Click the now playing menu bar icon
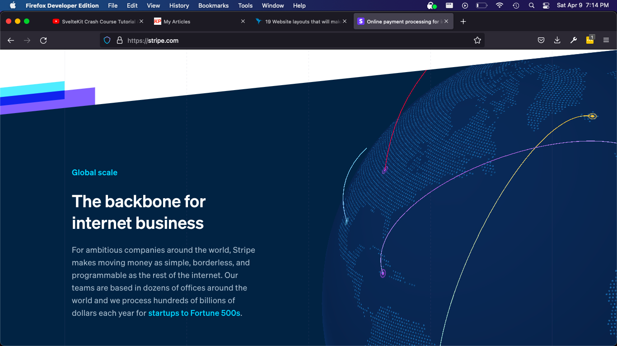 (x=465, y=5)
